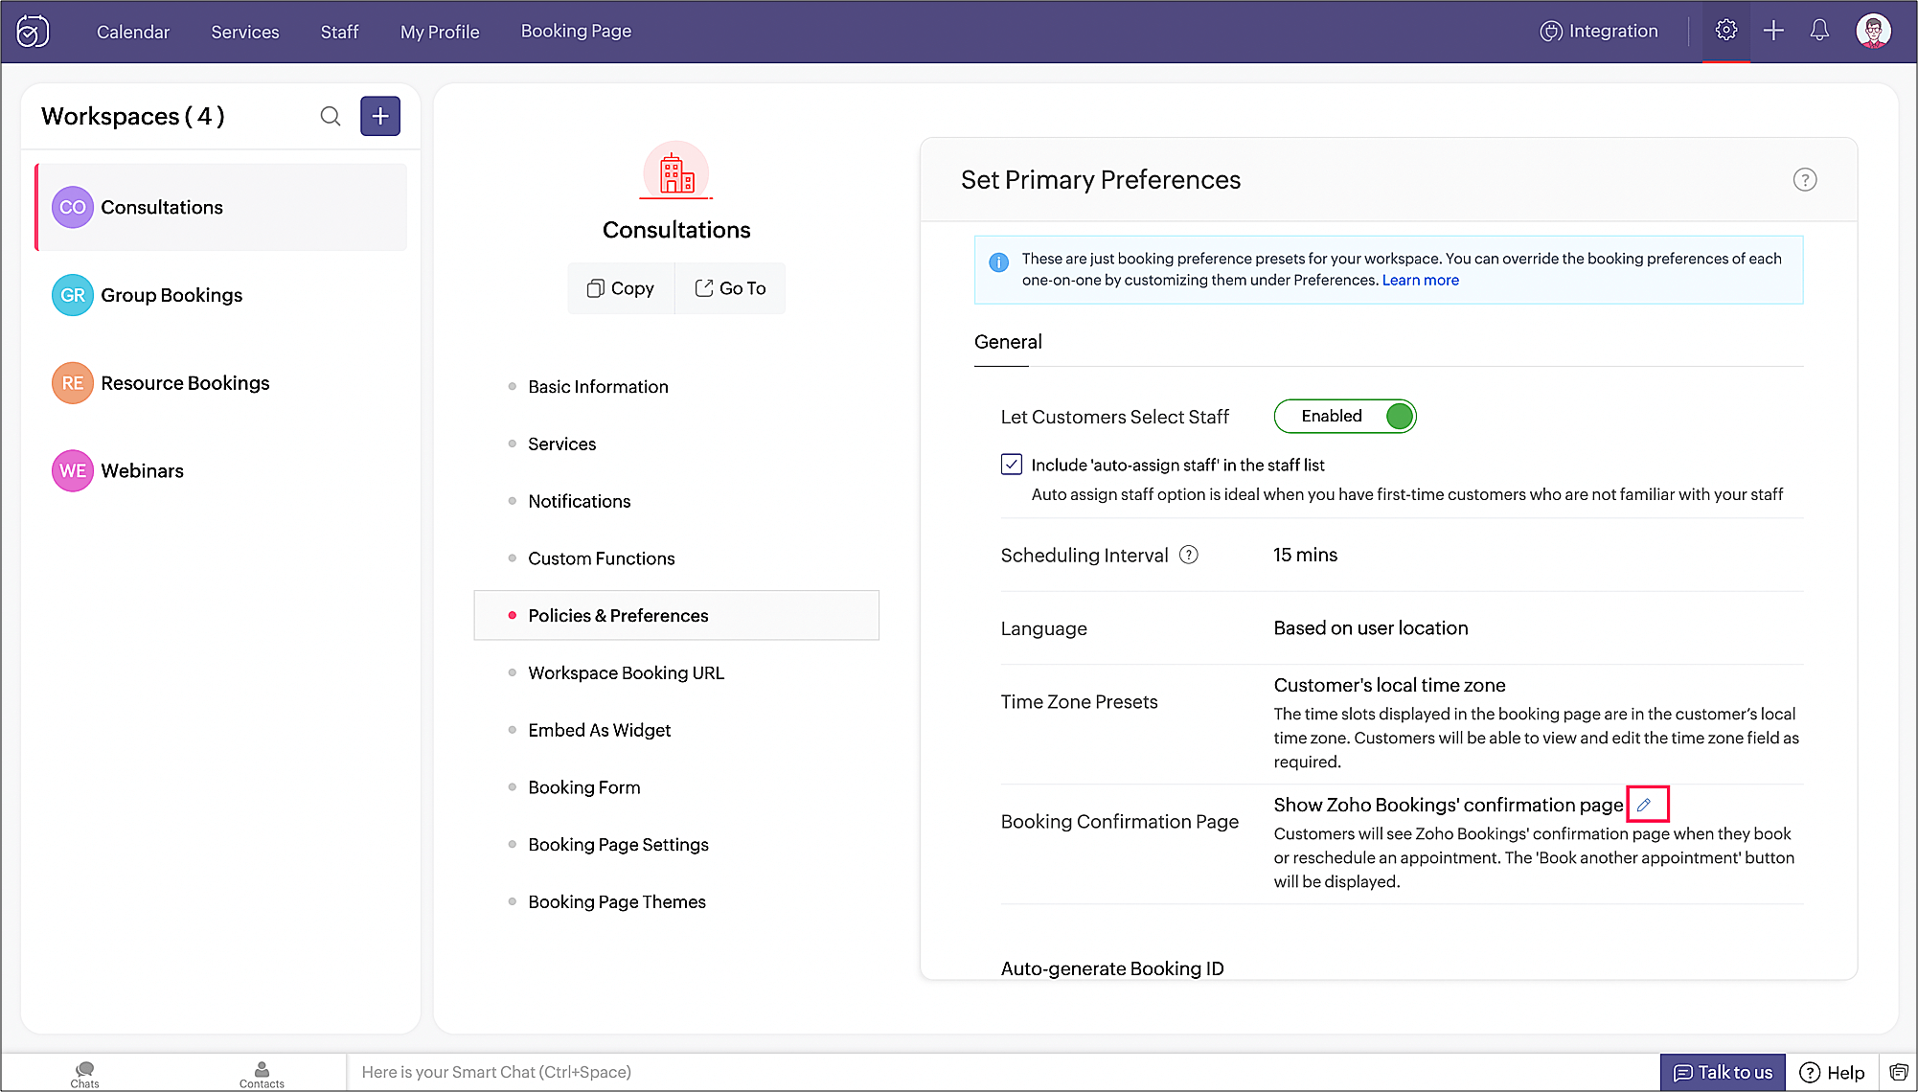Click Auto-generate Booking ID label
1918x1092 pixels.
[x=1111, y=968]
